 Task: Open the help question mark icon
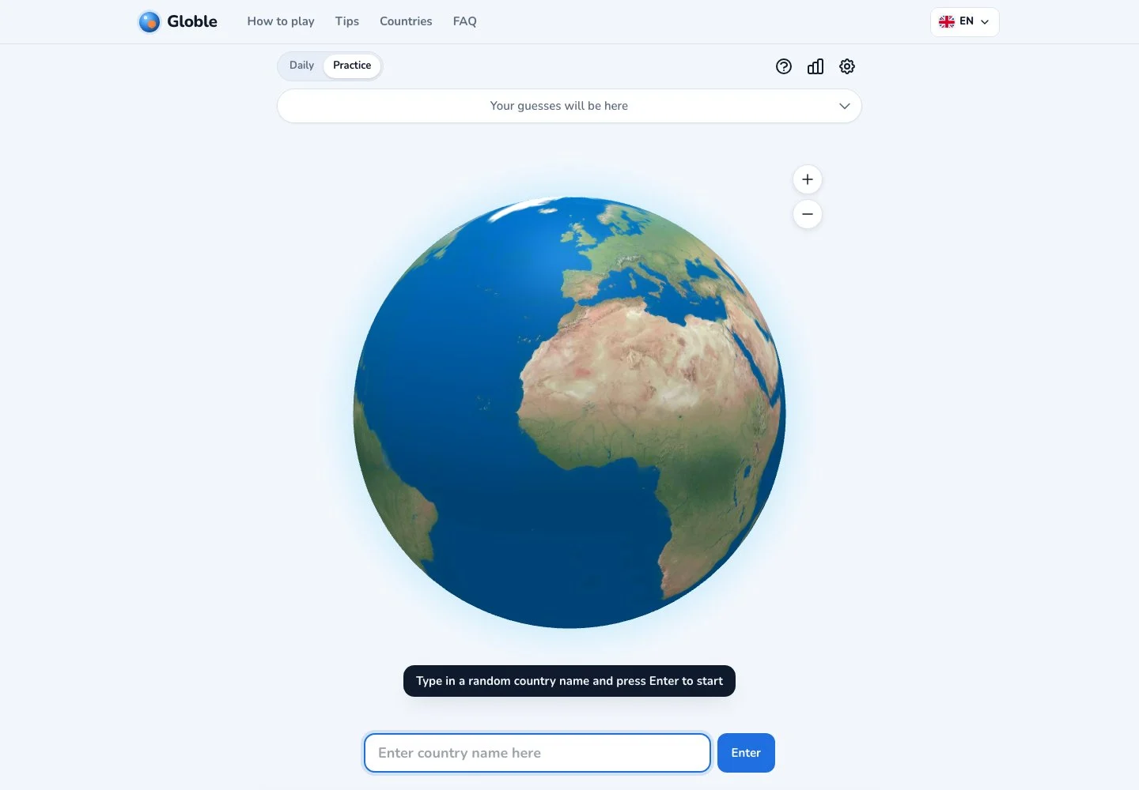click(784, 66)
